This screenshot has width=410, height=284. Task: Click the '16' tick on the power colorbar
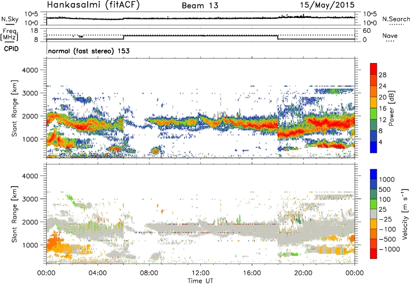[x=382, y=109]
